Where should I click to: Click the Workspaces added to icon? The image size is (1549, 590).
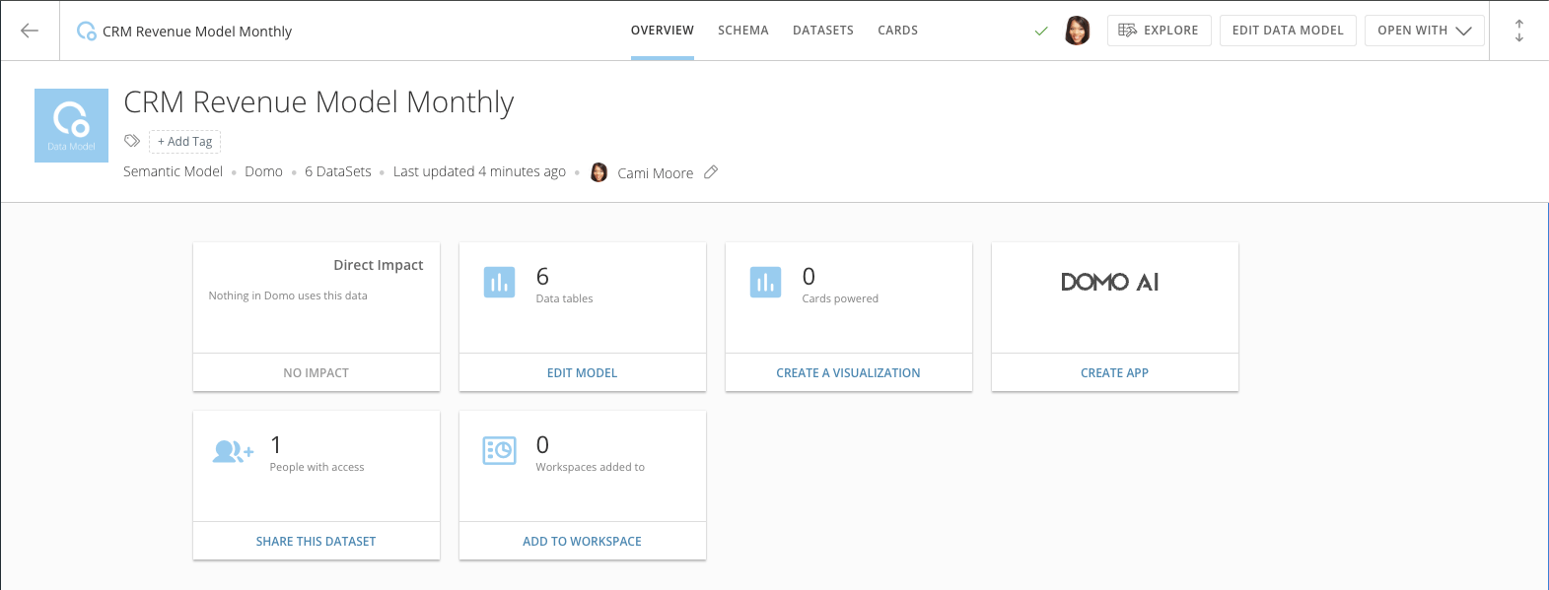click(x=499, y=450)
